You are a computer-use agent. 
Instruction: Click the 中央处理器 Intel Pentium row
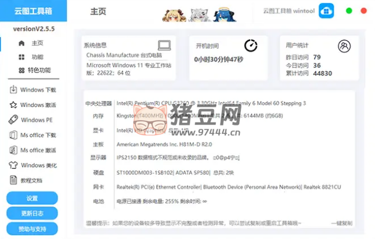(x=196, y=103)
